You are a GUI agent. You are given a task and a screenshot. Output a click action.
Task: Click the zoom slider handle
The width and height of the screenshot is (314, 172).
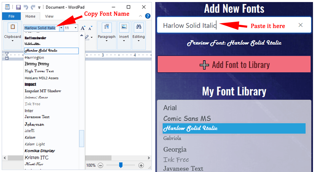(x=121, y=165)
